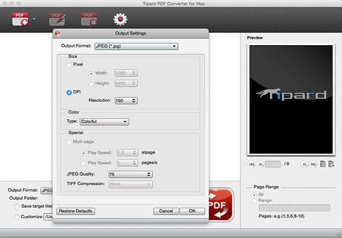Select Customize output folder radio button
The height and width of the screenshot is (238, 342).
(17, 217)
